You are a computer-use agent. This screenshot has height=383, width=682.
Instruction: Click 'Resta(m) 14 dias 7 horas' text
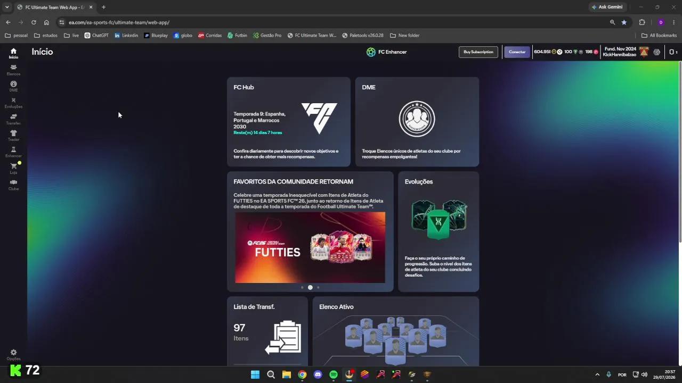click(258, 132)
